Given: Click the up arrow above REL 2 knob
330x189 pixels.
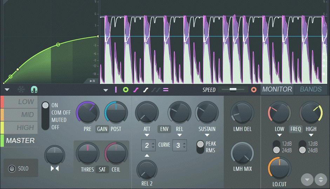Looking at the screenshot, I should tap(147, 155).
